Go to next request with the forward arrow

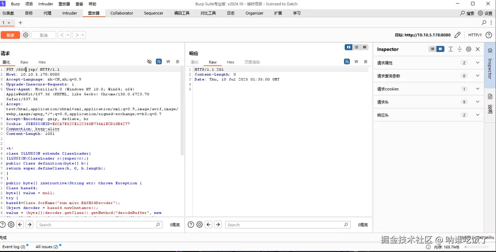tap(77, 35)
